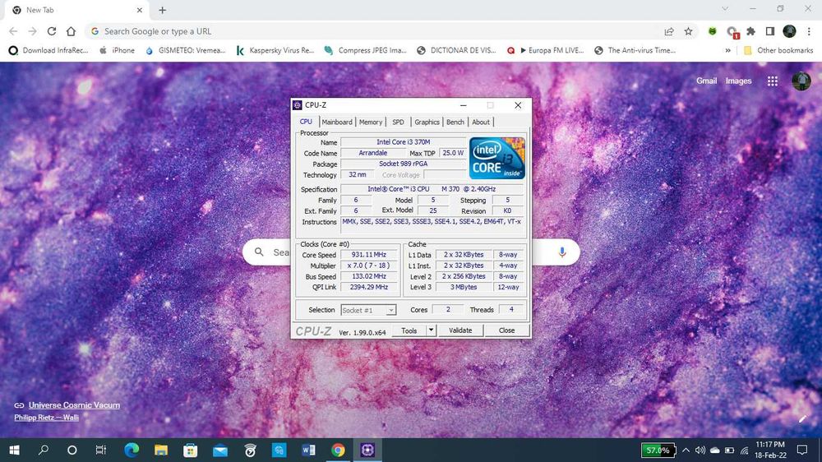Viewport: 822px width, 462px height.
Task: Open the Graphics tab in CPU-Z
Action: [x=427, y=122]
